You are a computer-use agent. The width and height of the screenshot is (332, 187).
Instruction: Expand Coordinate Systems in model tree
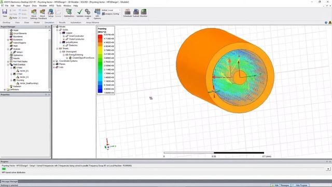click(x=54, y=61)
